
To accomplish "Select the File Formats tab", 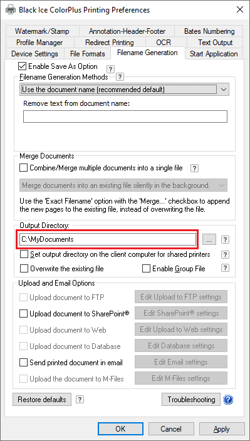I will (x=88, y=54).
